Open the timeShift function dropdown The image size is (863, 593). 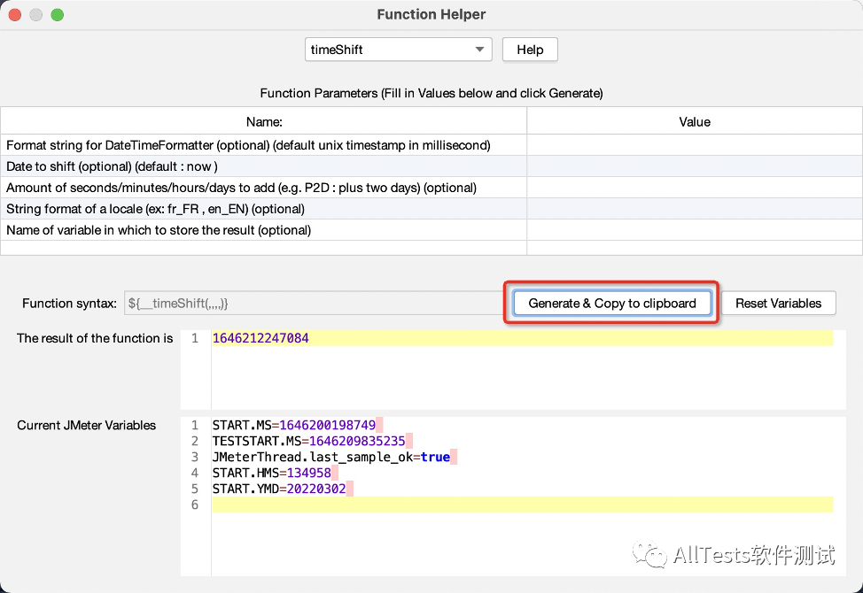pos(398,50)
